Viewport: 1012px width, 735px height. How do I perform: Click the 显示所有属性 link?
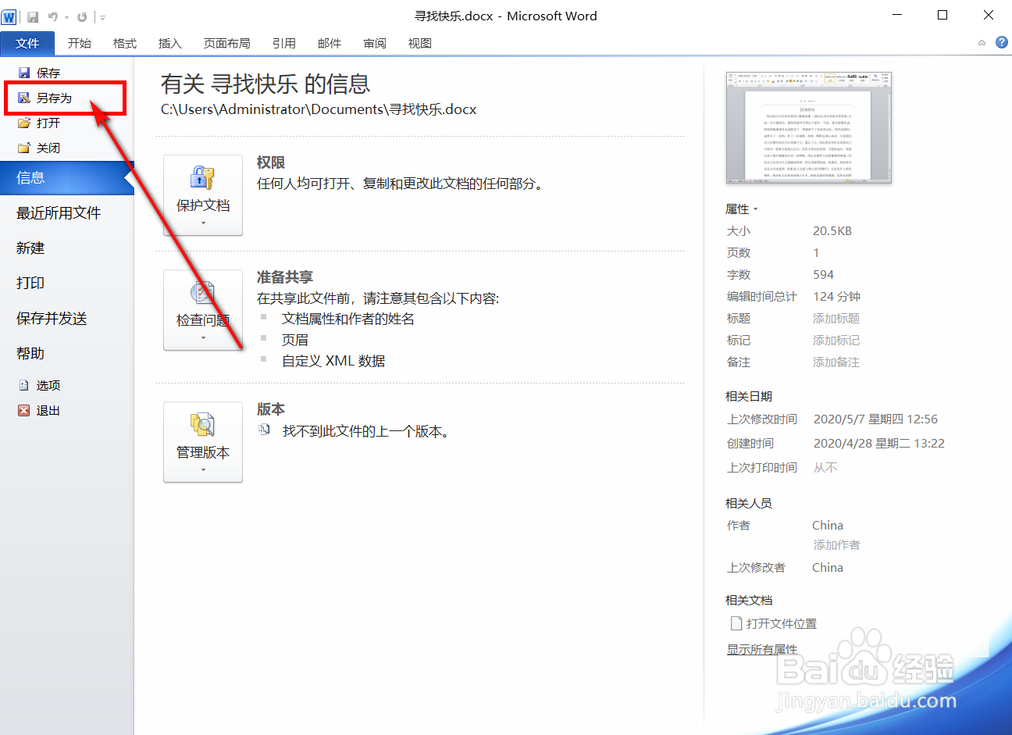click(x=761, y=649)
